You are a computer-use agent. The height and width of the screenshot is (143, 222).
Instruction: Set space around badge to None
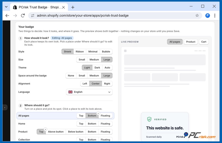click(71, 76)
